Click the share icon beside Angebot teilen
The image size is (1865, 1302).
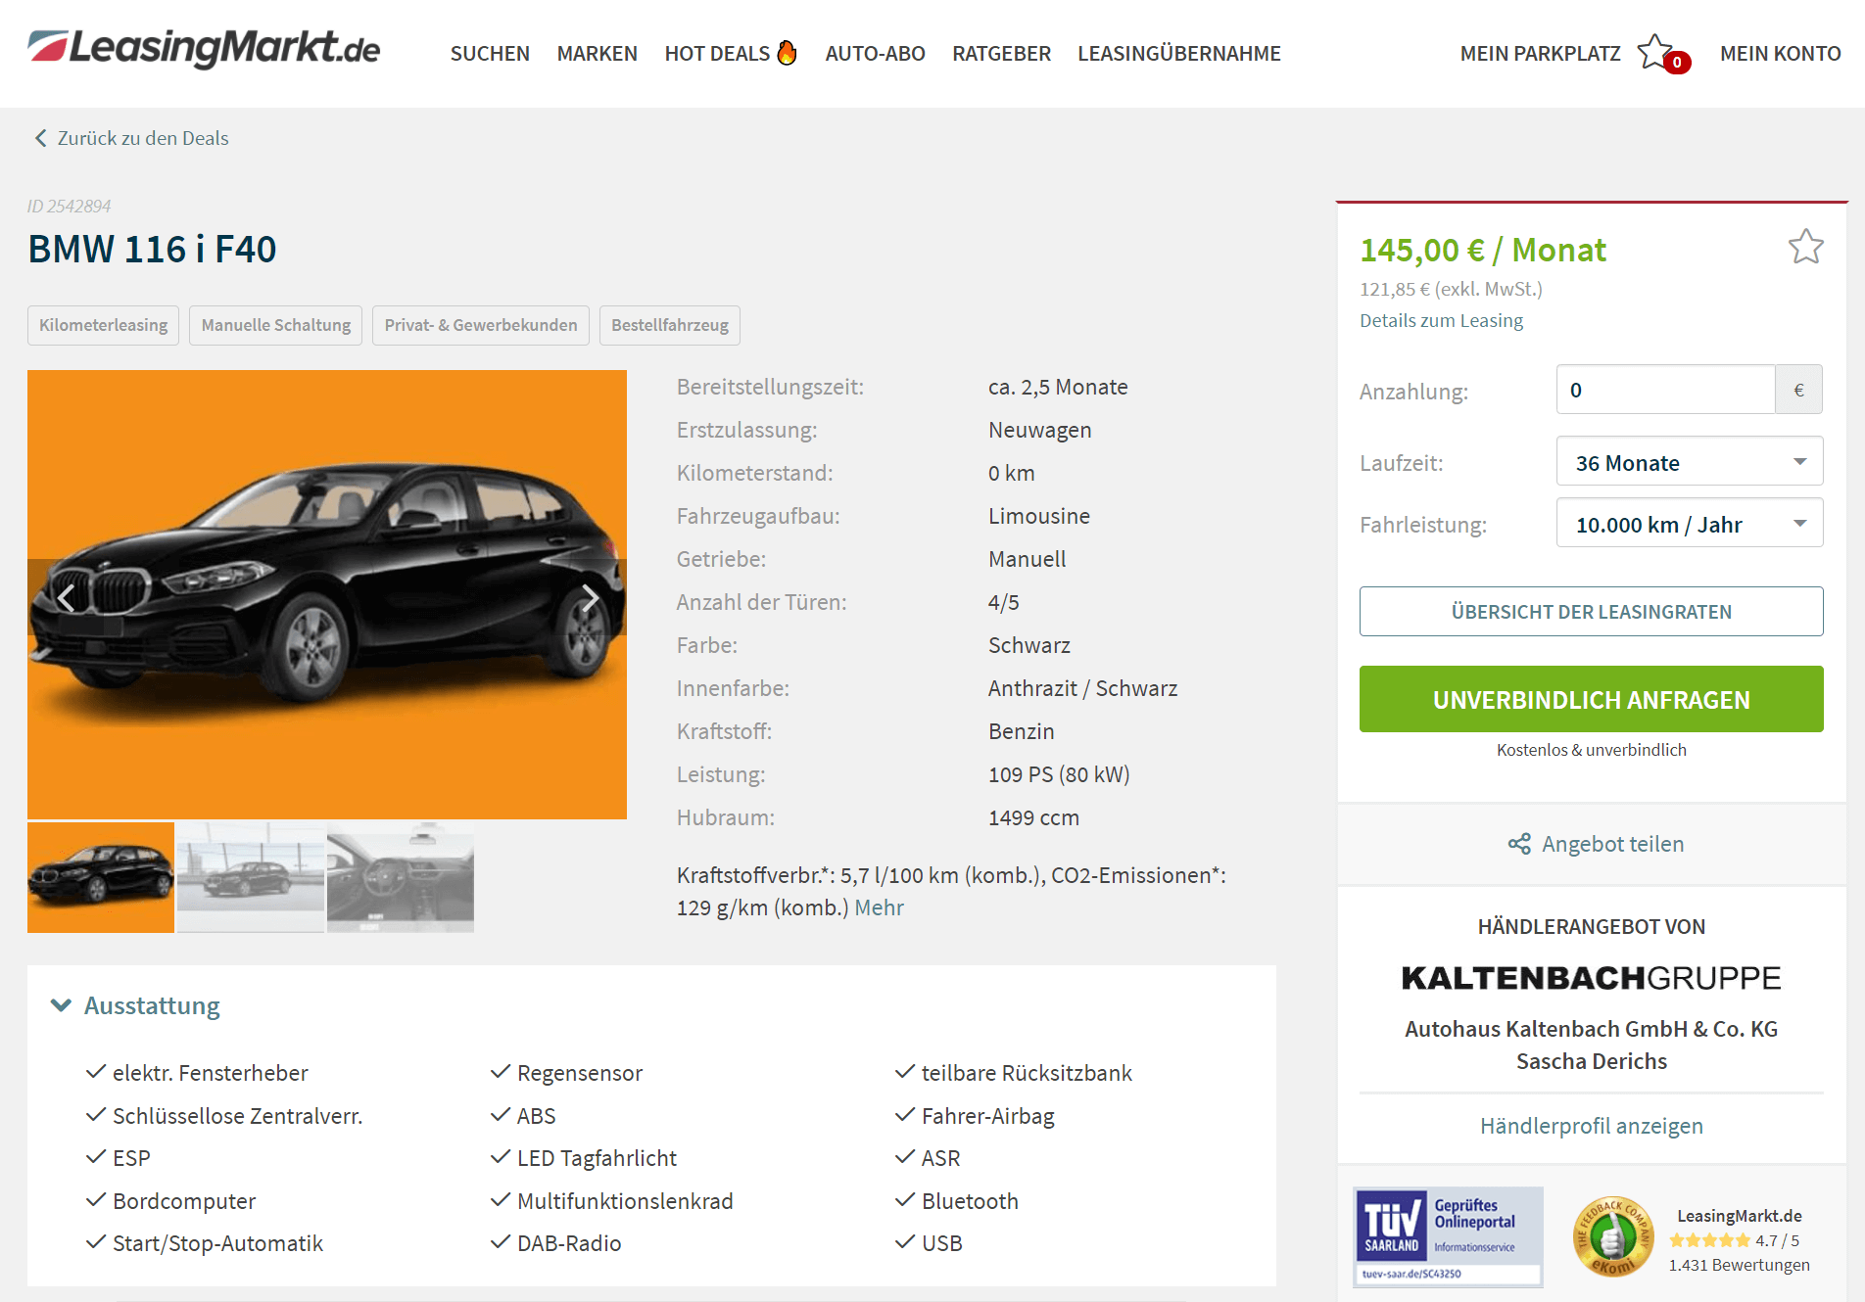[x=1519, y=844]
